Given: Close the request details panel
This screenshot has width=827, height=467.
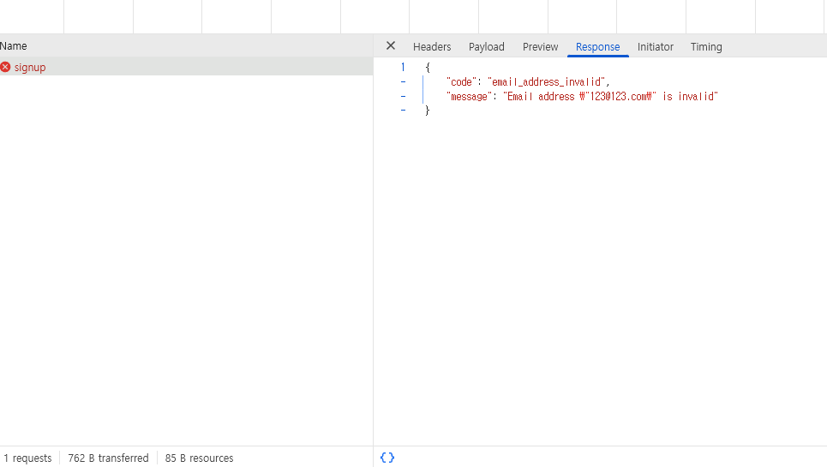Looking at the screenshot, I should 391,46.
